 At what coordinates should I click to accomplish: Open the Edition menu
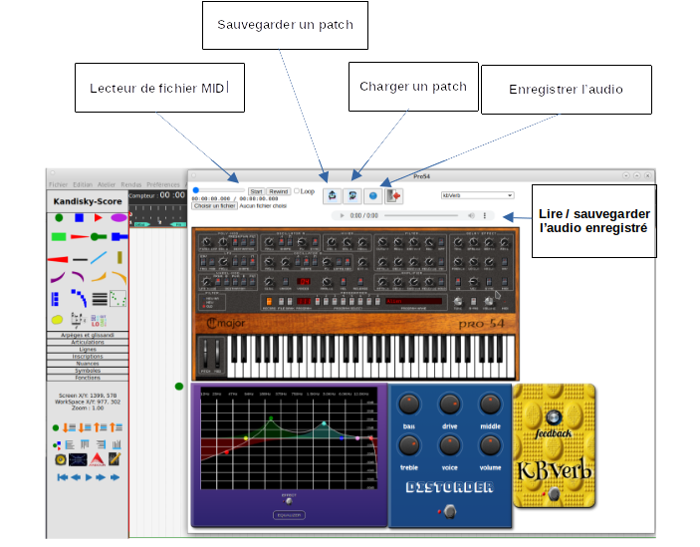tap(83, 184)
